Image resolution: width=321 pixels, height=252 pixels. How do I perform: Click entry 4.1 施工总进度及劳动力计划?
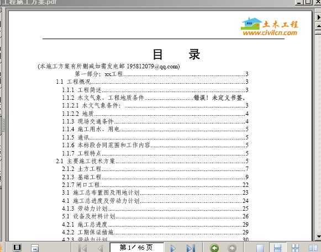[x=155, y=201]
